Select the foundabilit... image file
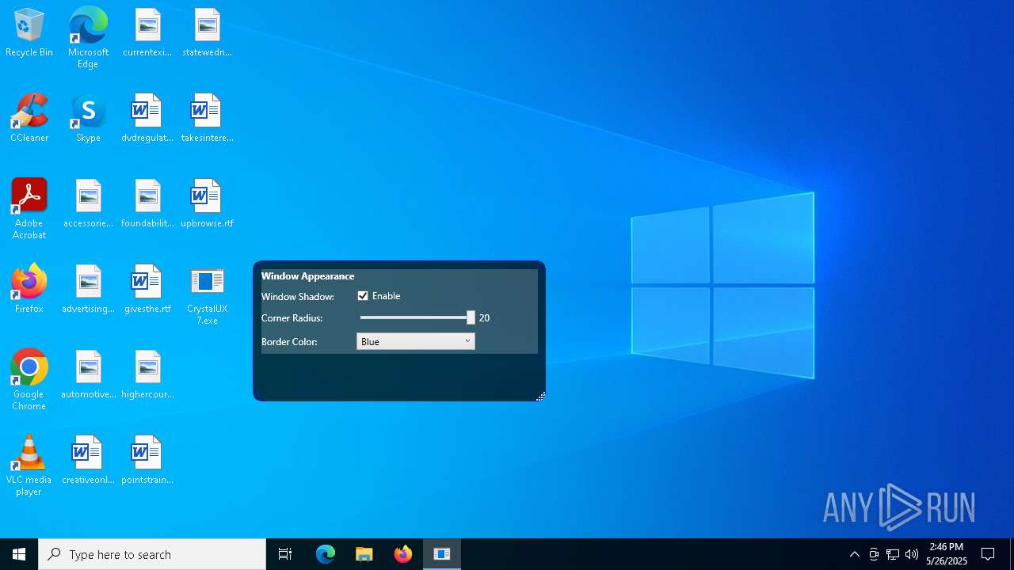The width and height of the screenshot is (1014, 570). (147, 204)
